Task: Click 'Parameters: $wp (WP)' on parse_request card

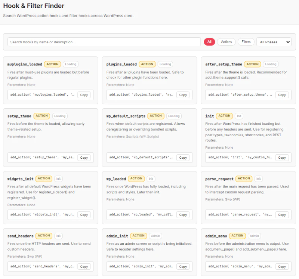Action: pyautogui.click(x=222, y=199)
